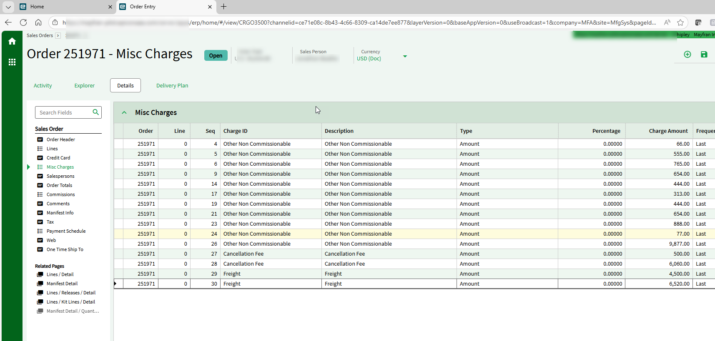The width and height of the screenshot is (715, 341).
Task: Click the green add new plus icon
Action: tap(687, 55)
